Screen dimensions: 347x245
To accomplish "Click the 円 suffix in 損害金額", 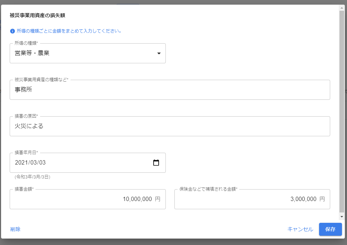I will tap(158, 199).
